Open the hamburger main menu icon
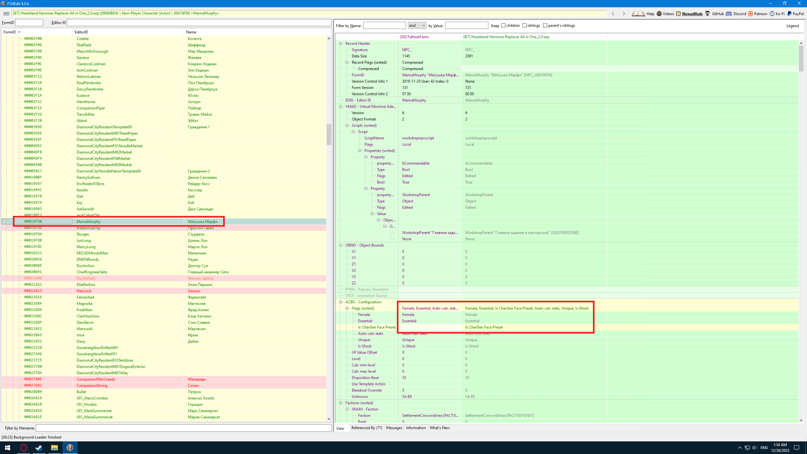Viewport: 807px width, 454px height. [x=6, y=13]
